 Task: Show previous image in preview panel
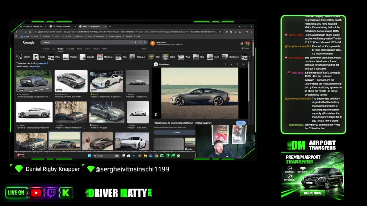[x=225, y=64]
